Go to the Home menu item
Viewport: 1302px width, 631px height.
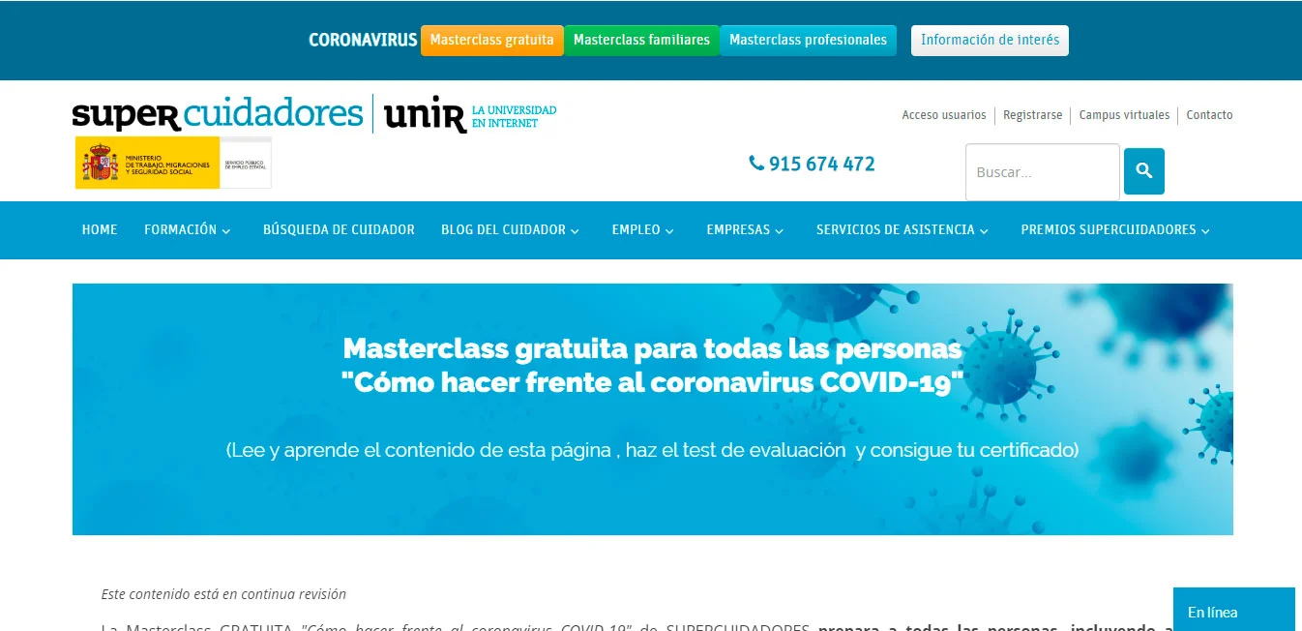100,230
